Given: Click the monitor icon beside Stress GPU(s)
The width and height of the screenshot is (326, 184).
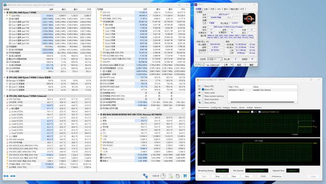Looking at the screenshot, I should [200, 103].
